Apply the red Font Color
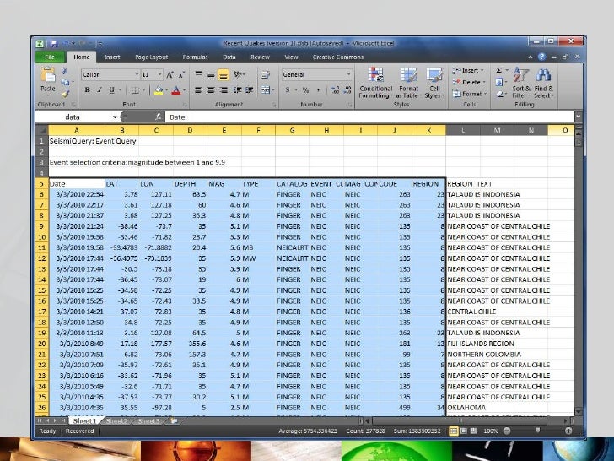The image size is (614, 461). [176, 90]
